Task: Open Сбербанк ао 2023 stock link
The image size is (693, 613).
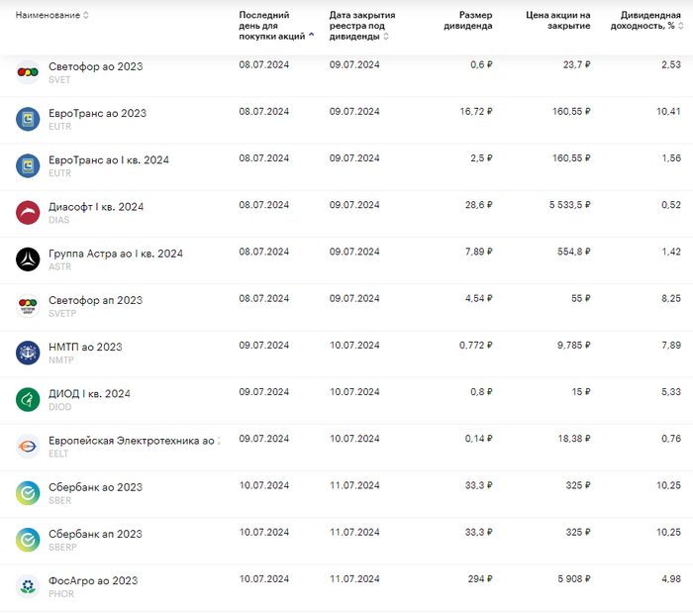Action: pos(95,487)
